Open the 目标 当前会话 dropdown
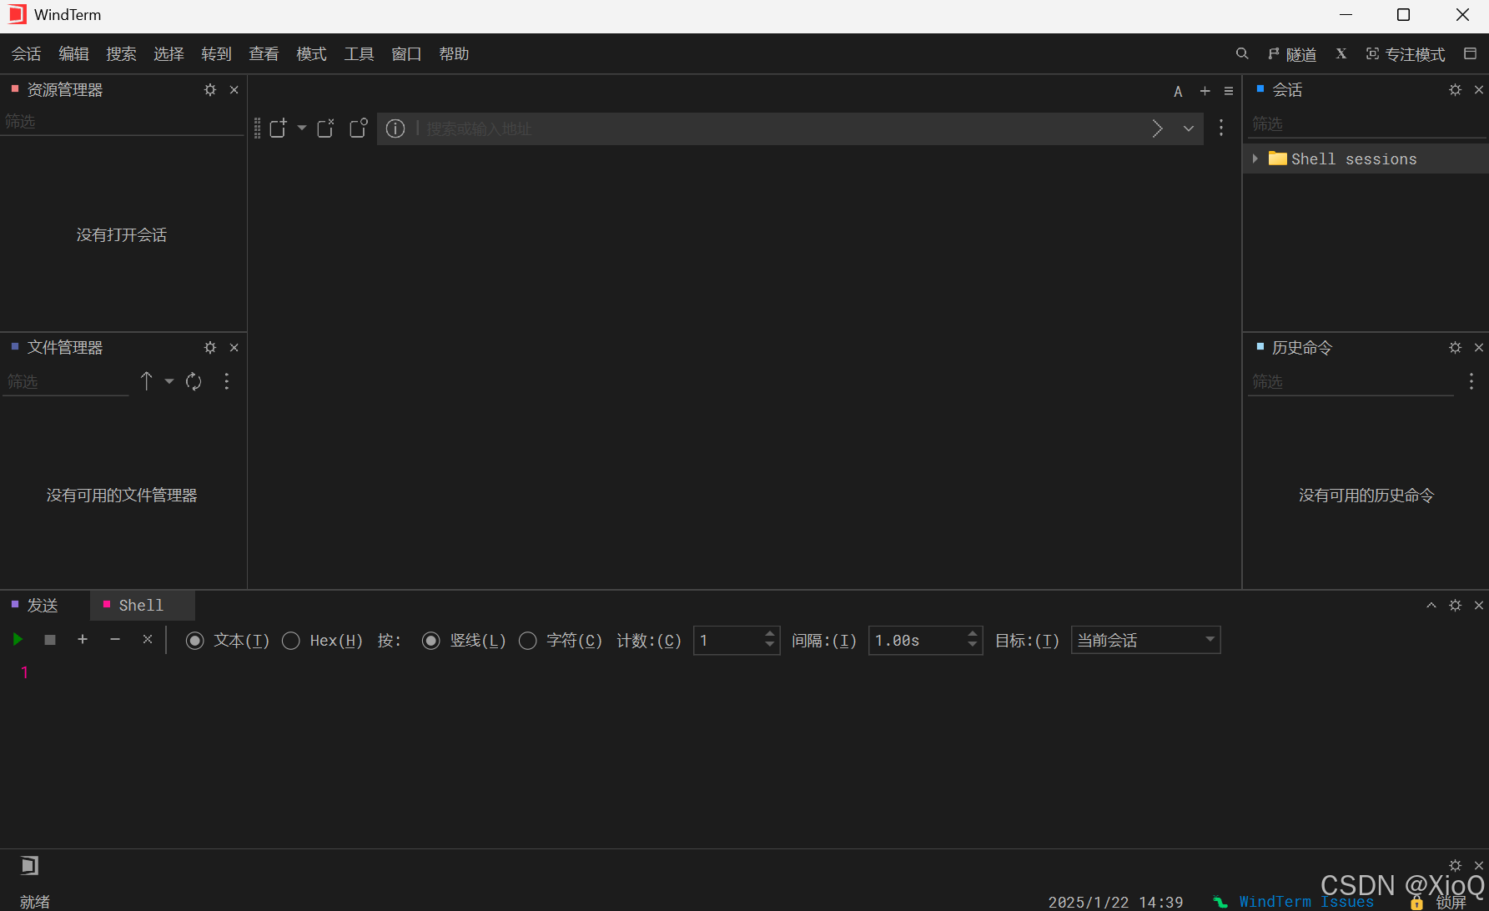This screenshot has height=911, width=1489. click(x=1145, y=641)
